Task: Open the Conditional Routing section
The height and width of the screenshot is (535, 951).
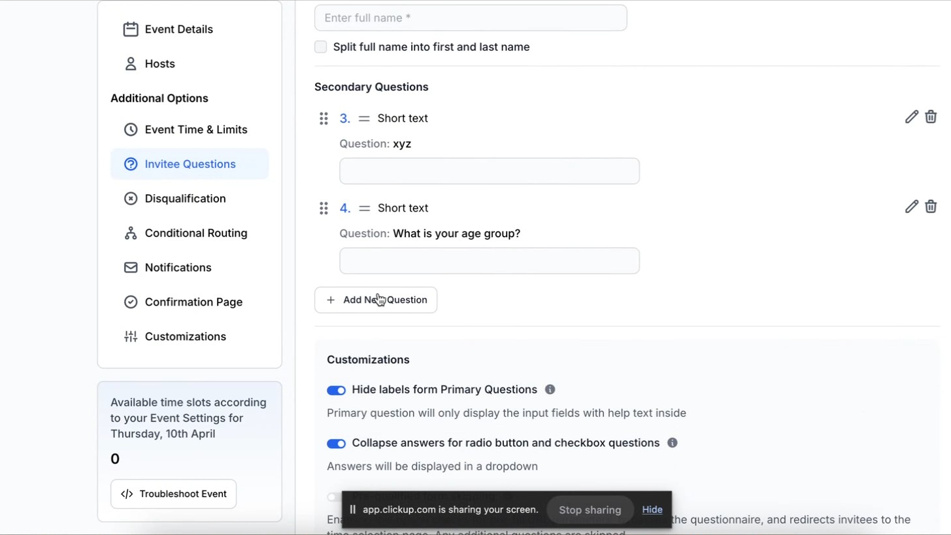Action: (x=195, y=233)
